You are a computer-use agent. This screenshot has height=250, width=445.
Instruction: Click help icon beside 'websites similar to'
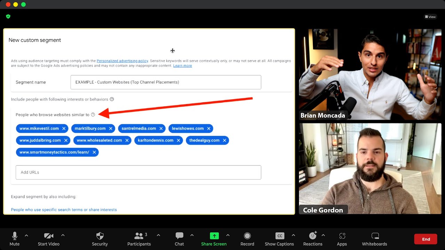93,115
